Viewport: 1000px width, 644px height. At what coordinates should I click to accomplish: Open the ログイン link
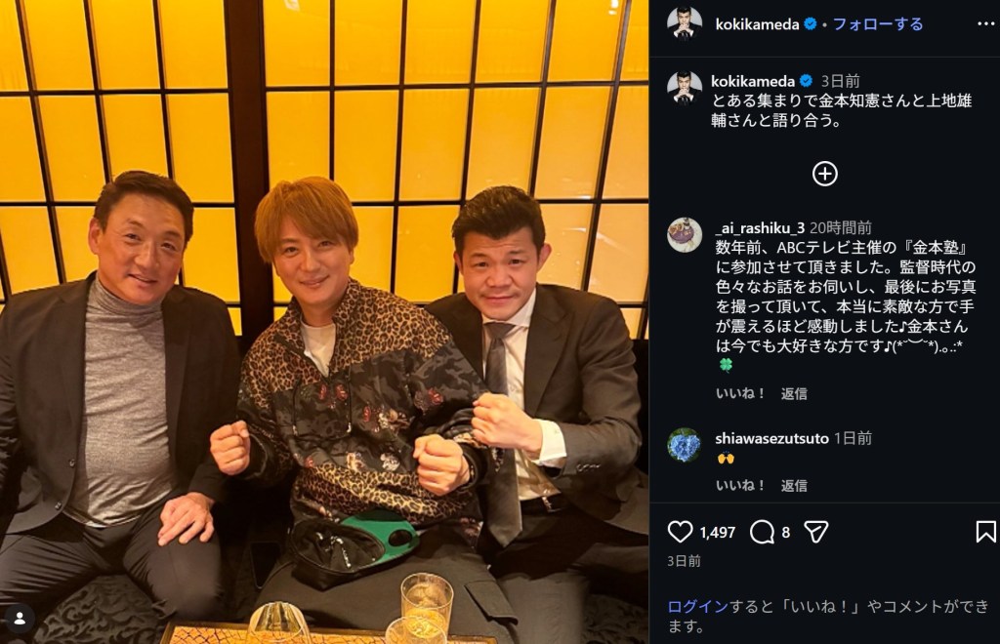pyautogui.click(x=697, y=606)
